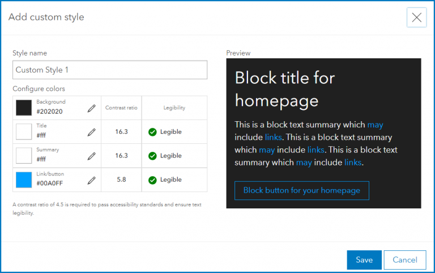Cancel the custom style dialog
Screen dimensions: 435x273
click(x=404, y=260)
